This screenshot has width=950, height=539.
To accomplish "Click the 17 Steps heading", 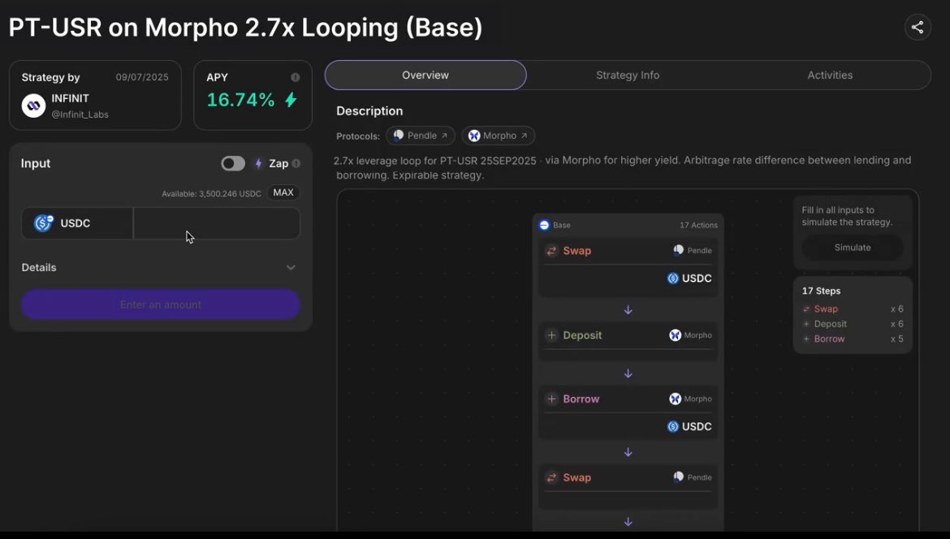I will 821,291.
